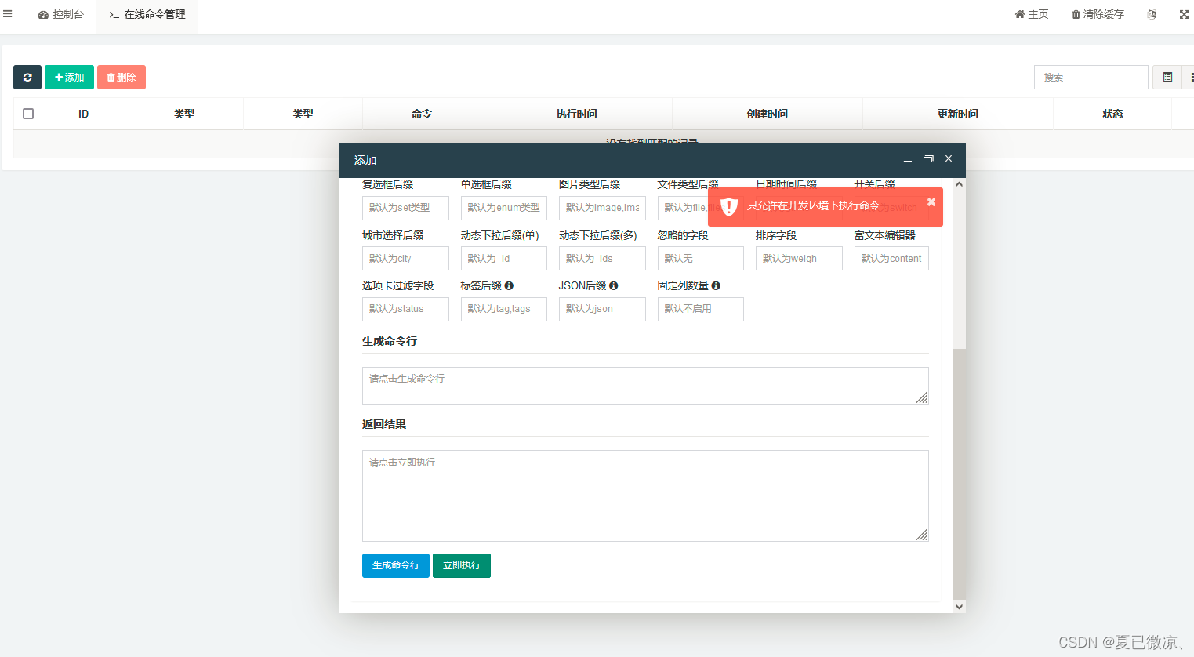Focus the 单选框后缀 input field
This screenshot has height=657, width=1194.
pyautogui.click(x=504, y=208)
